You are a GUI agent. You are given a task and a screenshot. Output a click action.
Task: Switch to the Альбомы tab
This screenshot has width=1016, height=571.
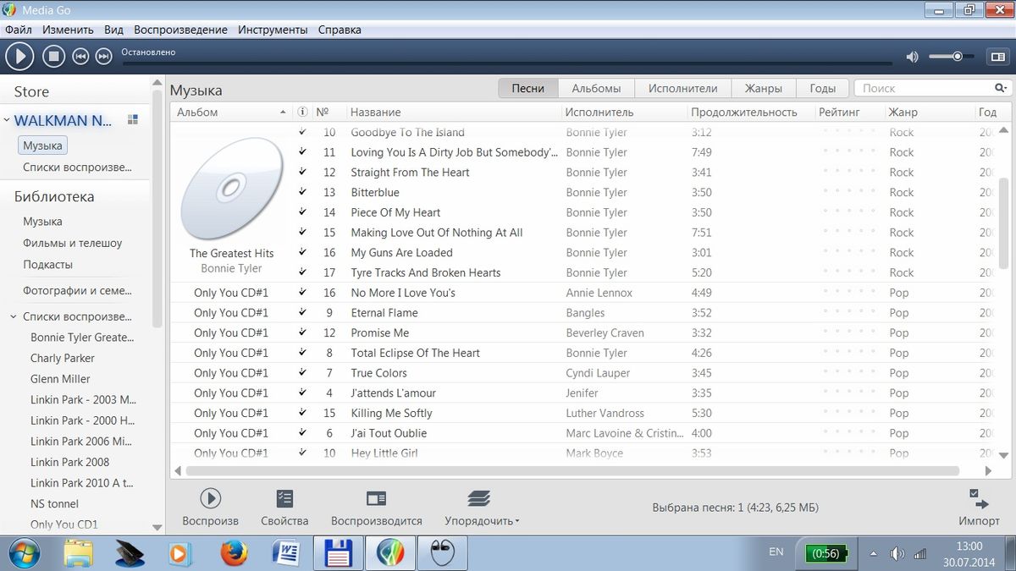[x=596, y=88]
